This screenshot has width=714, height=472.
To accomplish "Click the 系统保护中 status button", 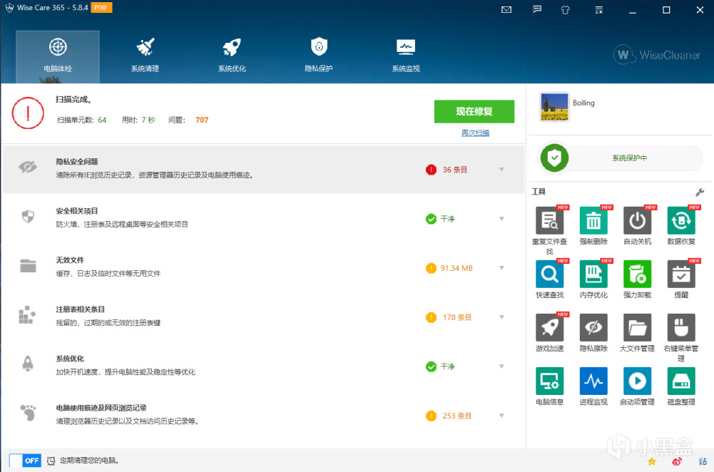I will pyautogui.click(x=629, y=158).
